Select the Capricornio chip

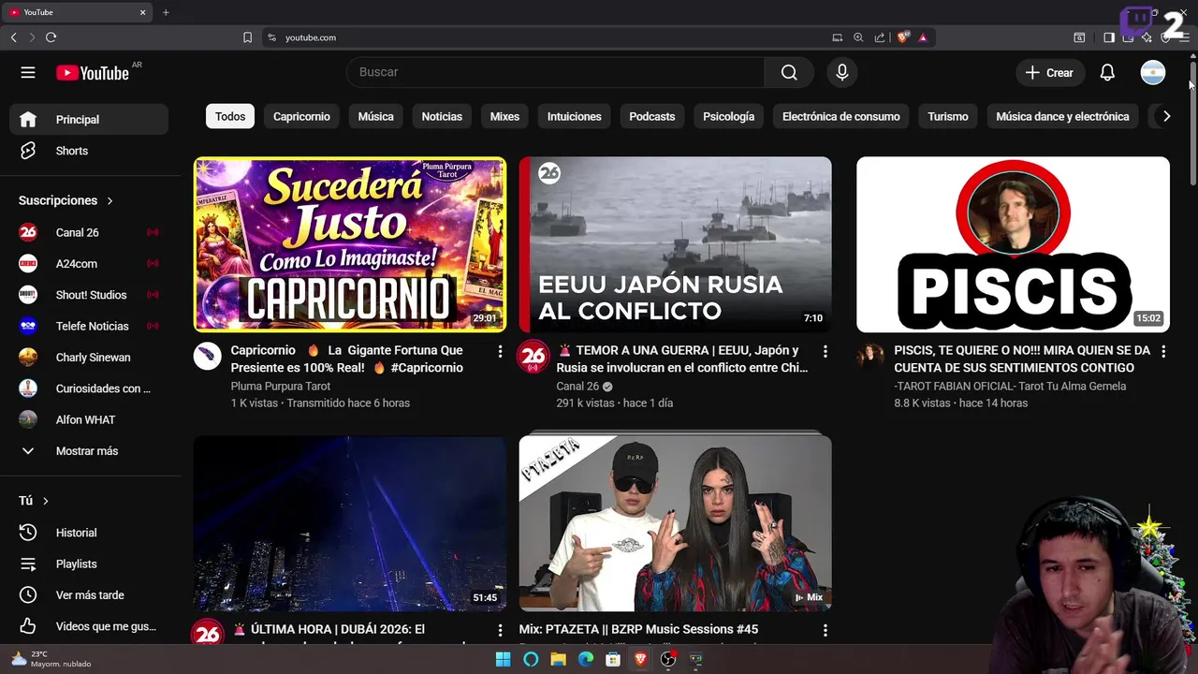point(301,116)
